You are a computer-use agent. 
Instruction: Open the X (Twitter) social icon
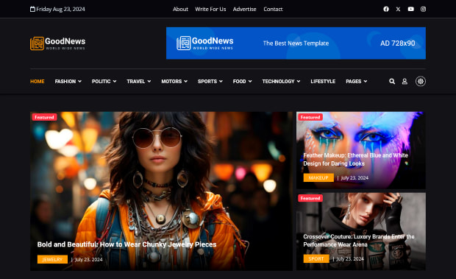[398, 9]
